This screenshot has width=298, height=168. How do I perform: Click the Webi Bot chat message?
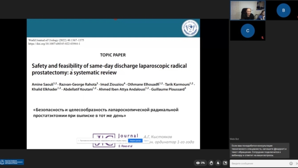[x=259, y=150]
